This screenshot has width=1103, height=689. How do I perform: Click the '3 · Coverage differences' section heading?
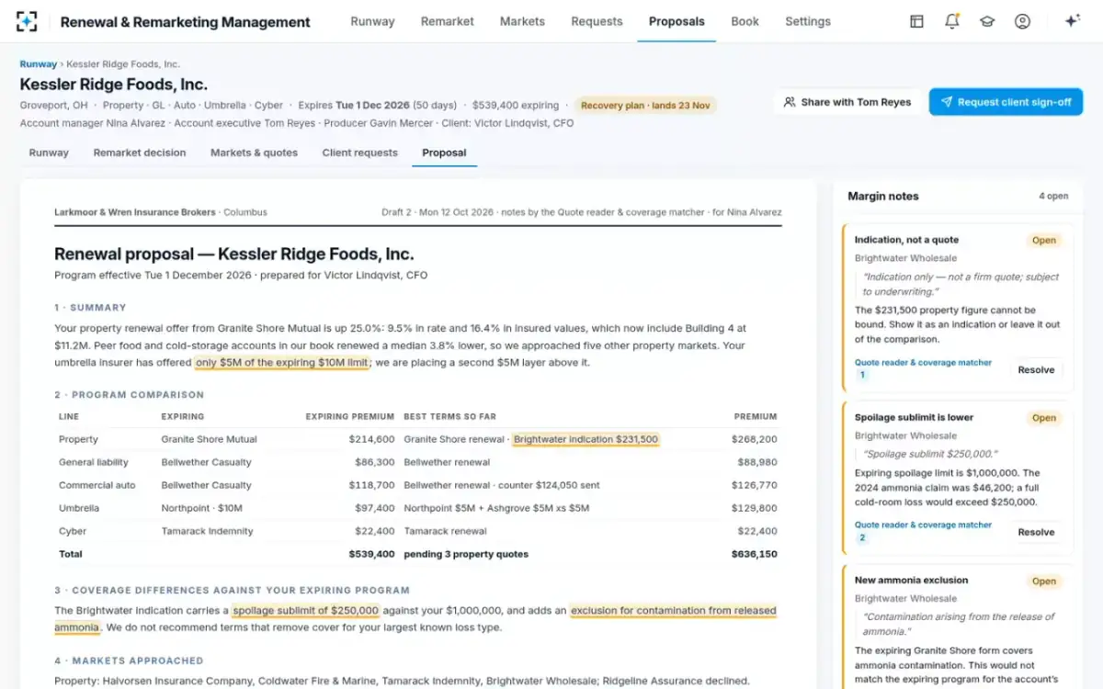pos(232,590)
